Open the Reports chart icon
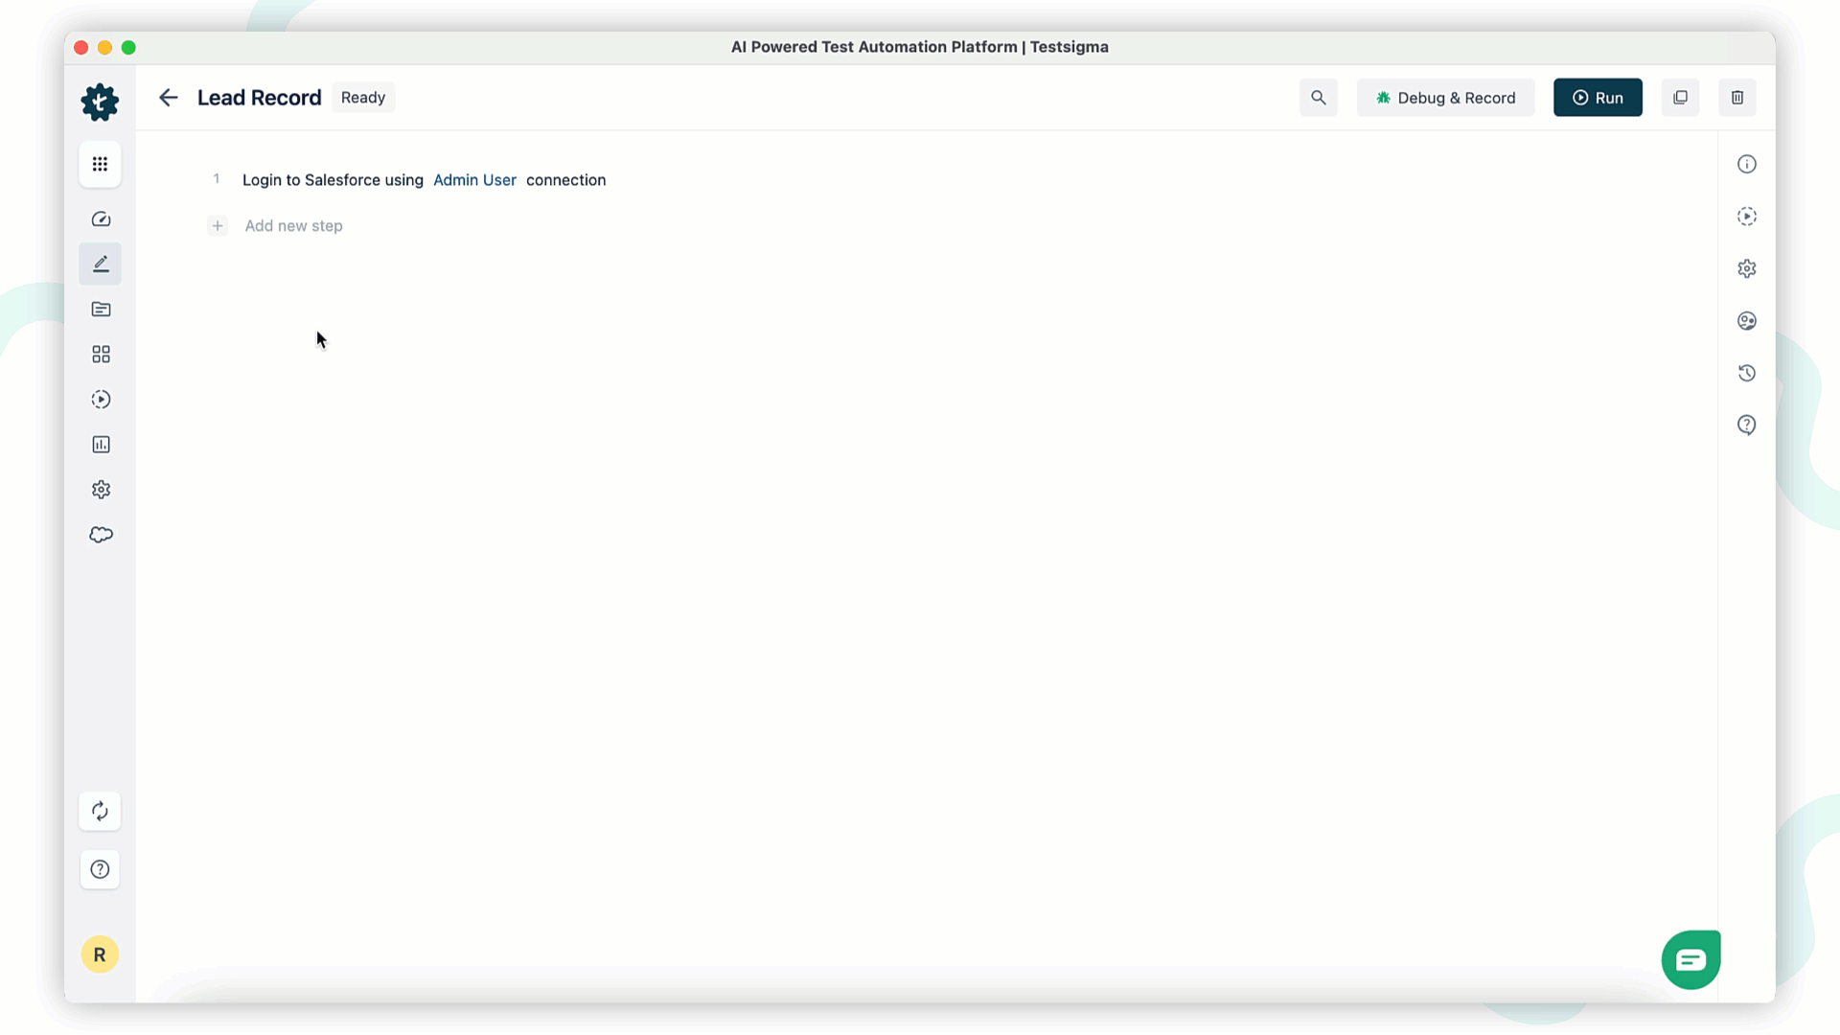The height and width of the screenshot is (1035, 1840). pos(101,445)
